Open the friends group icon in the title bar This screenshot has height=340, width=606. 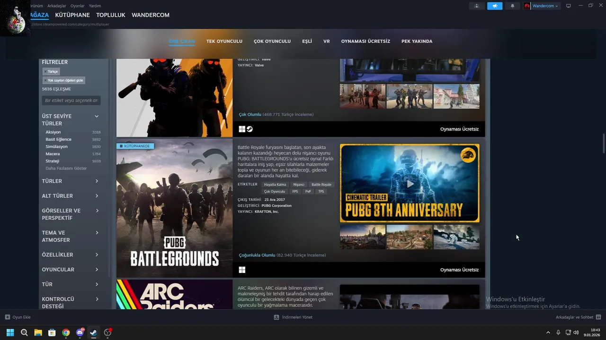click(477, 6)
